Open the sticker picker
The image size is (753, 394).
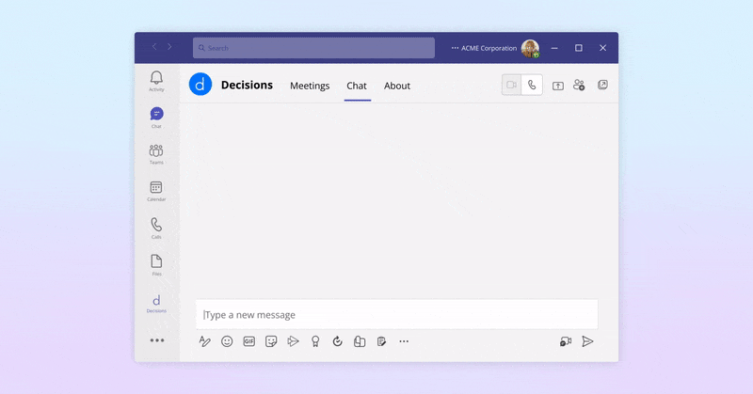(x=271, y=341)
